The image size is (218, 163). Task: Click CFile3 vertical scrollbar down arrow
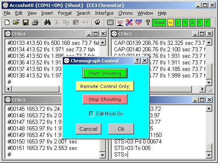[x=103, y=155]
